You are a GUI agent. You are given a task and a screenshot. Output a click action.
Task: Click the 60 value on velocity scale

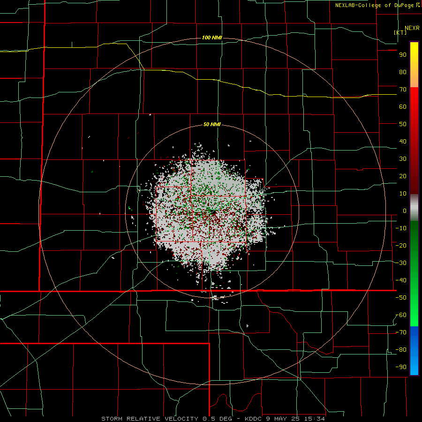[403, 107]
